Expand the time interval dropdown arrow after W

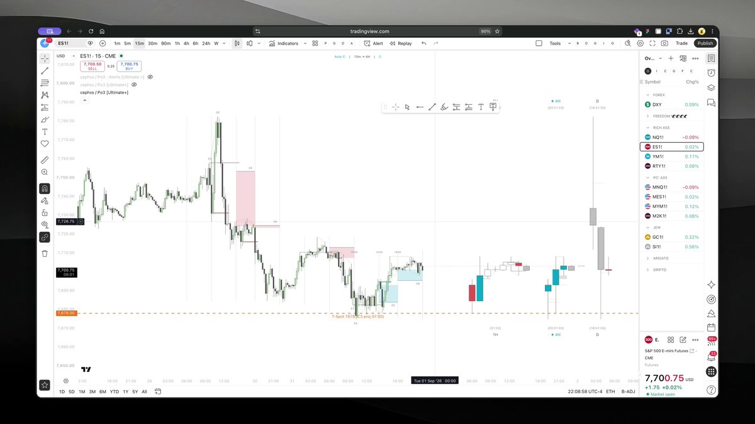(225, 43)
